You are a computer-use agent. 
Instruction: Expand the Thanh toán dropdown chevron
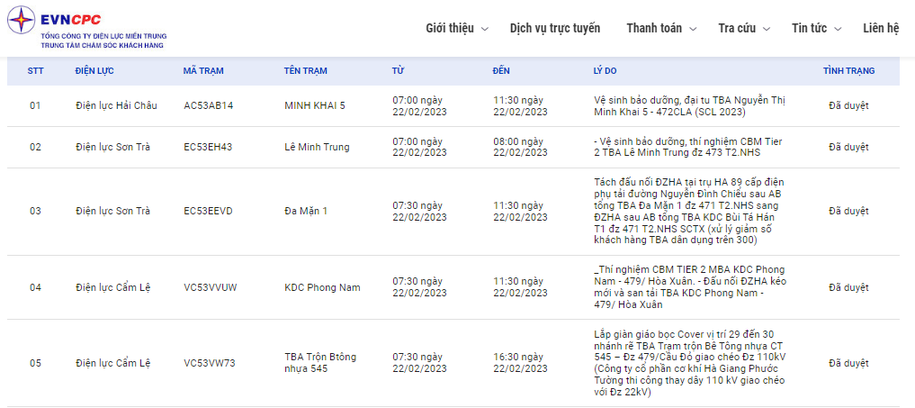click(693, 29)
